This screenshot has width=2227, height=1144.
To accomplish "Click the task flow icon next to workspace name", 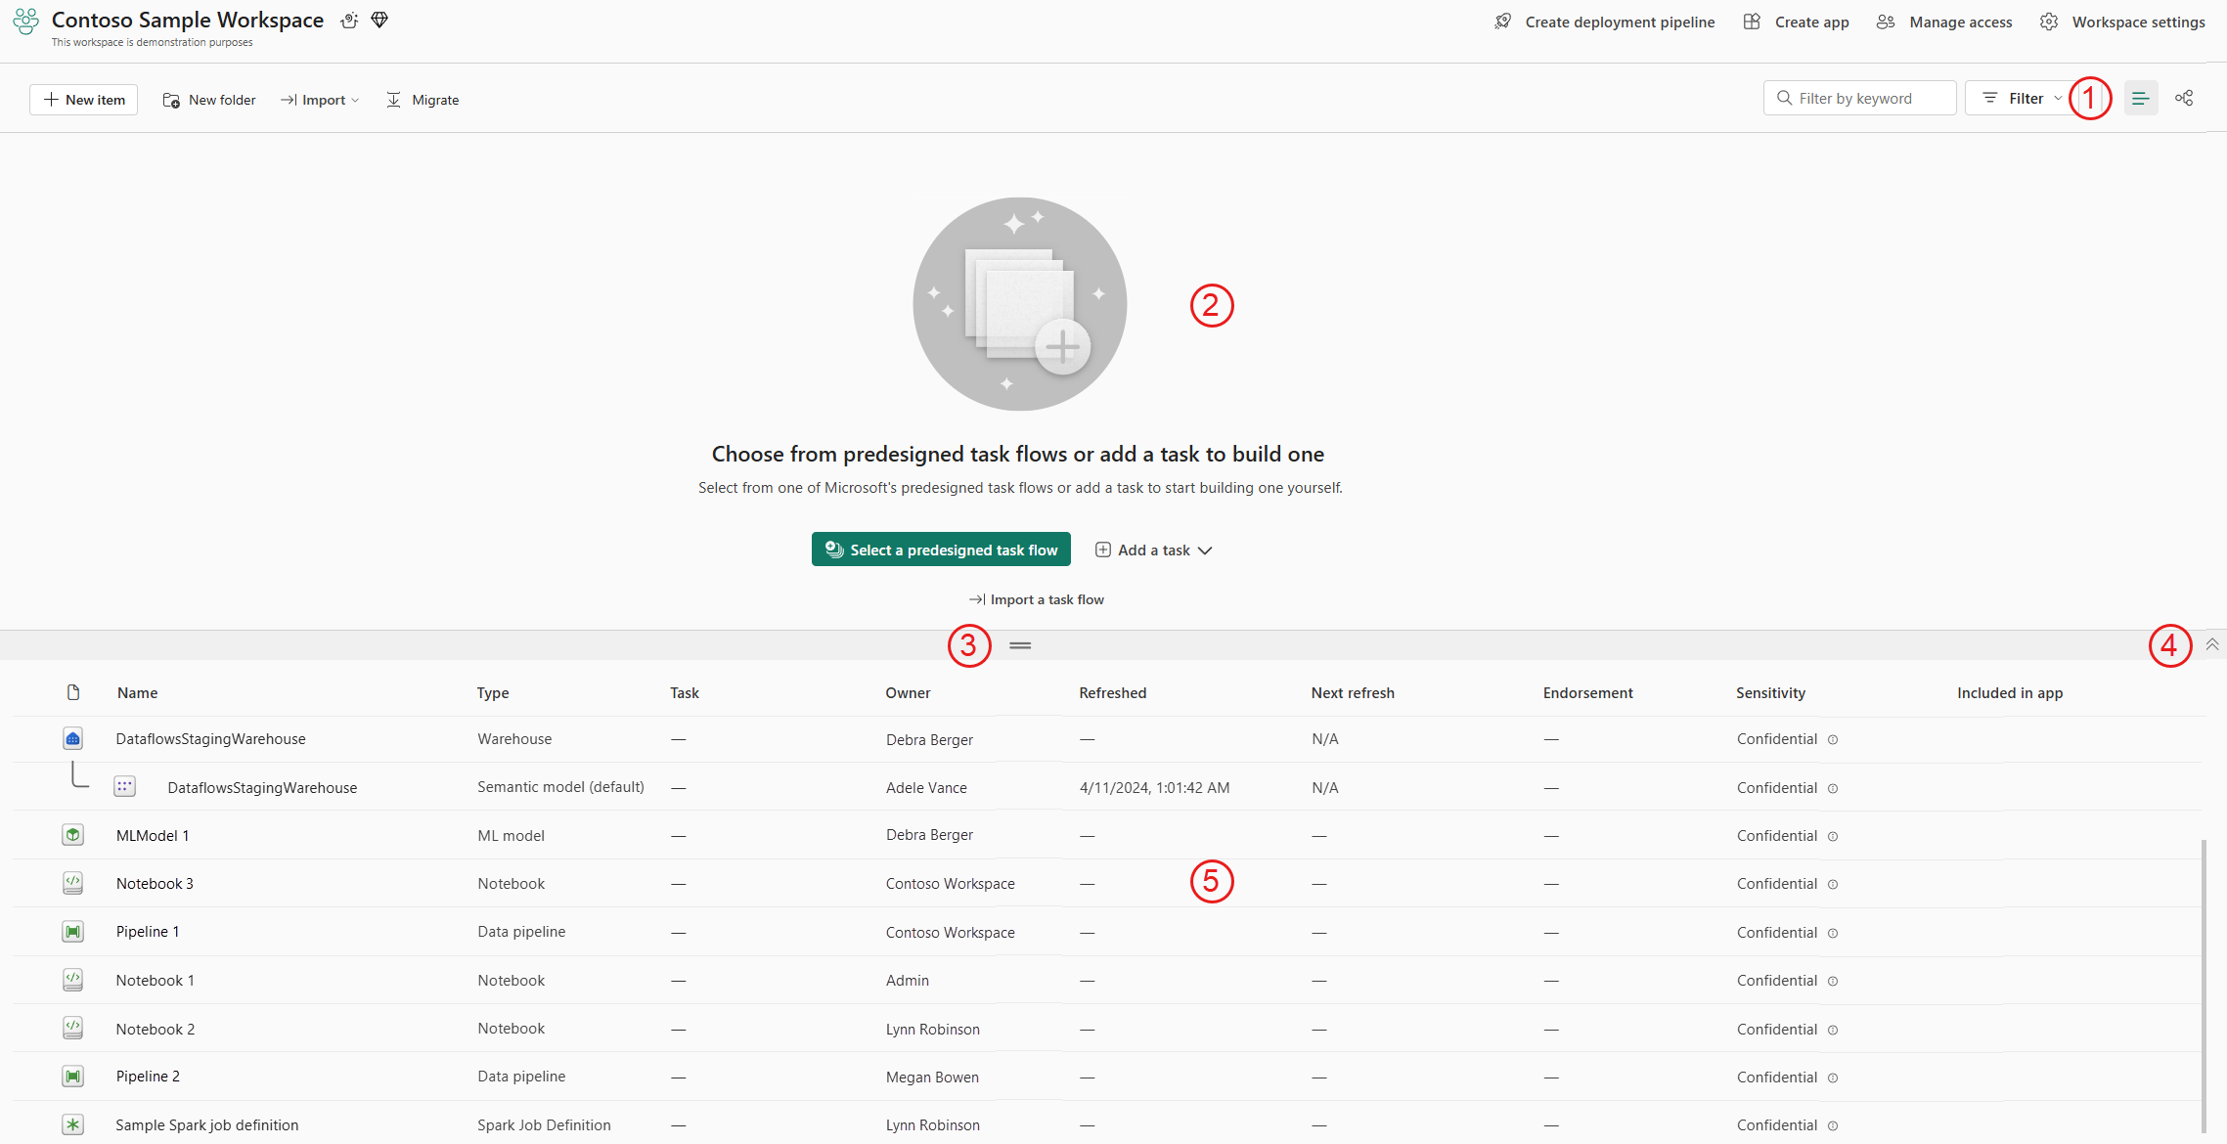I will tap(349, 21).
